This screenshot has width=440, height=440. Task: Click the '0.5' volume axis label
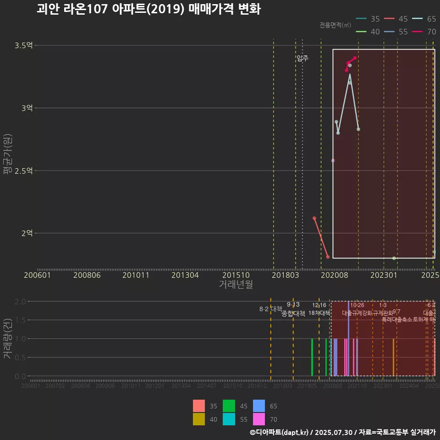point(20,357)
